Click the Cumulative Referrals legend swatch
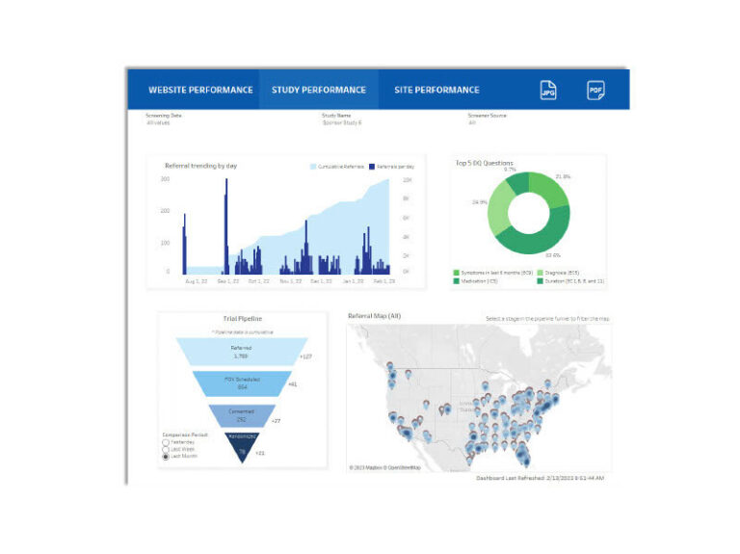 [312, 167]
